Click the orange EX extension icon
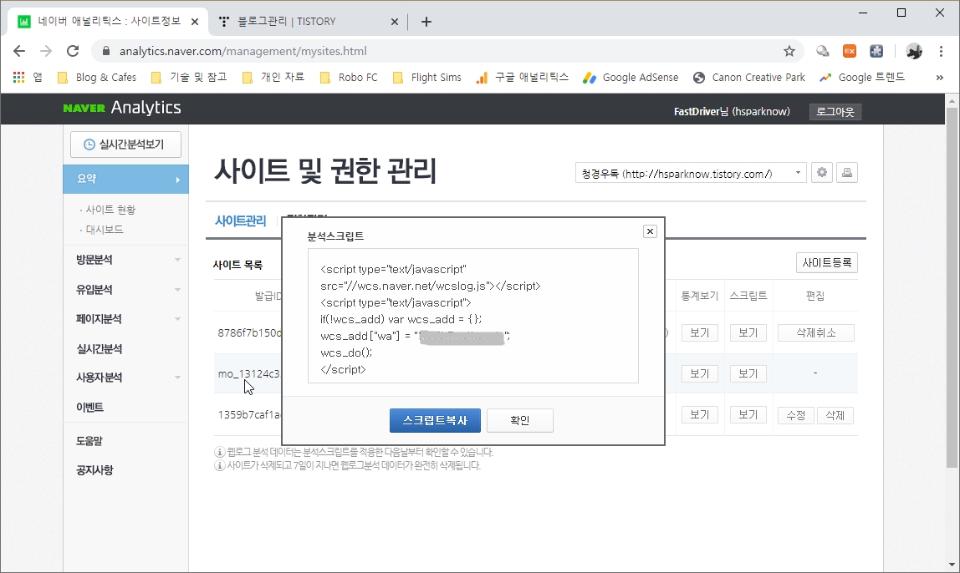 click(849, 51)
